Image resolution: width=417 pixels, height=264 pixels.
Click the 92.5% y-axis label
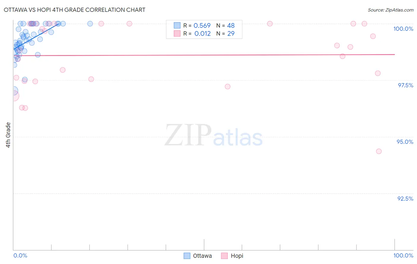[405, 199]
